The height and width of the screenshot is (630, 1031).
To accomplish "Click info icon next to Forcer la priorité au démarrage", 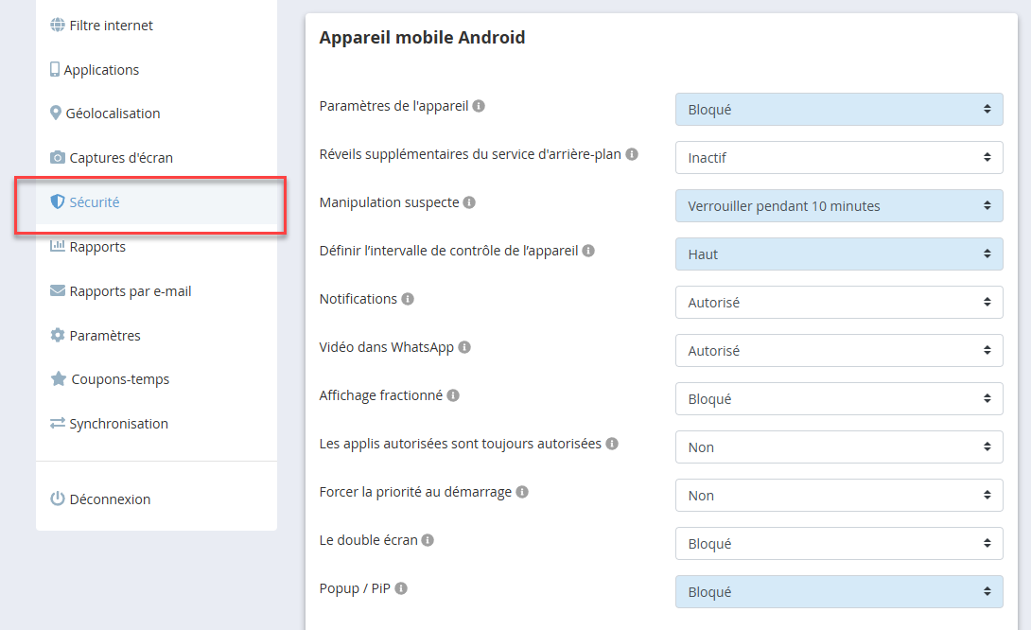I will 522,492.
